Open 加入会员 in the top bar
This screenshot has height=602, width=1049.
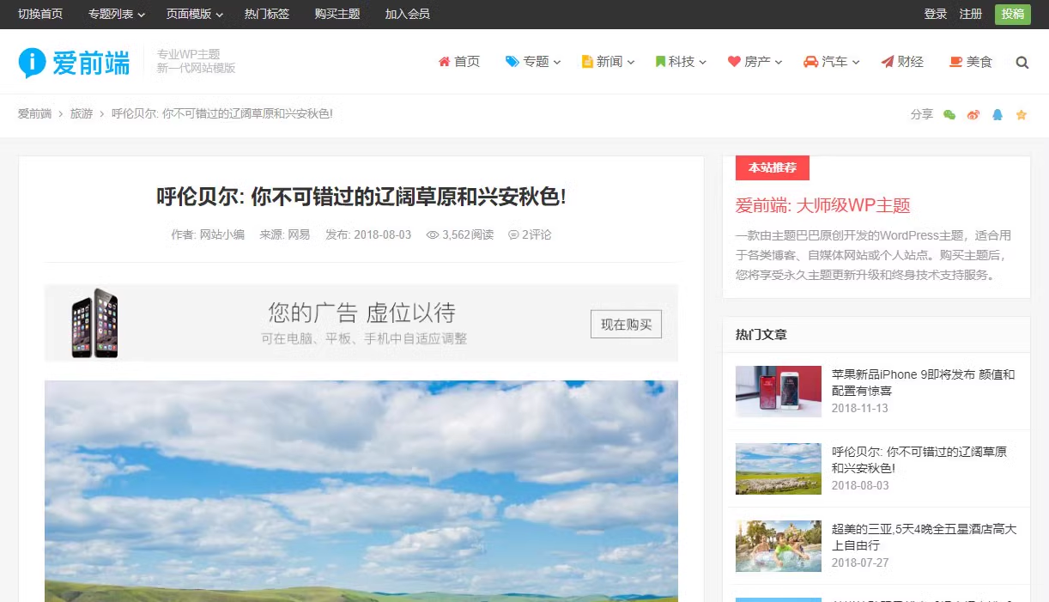[408, 15]
